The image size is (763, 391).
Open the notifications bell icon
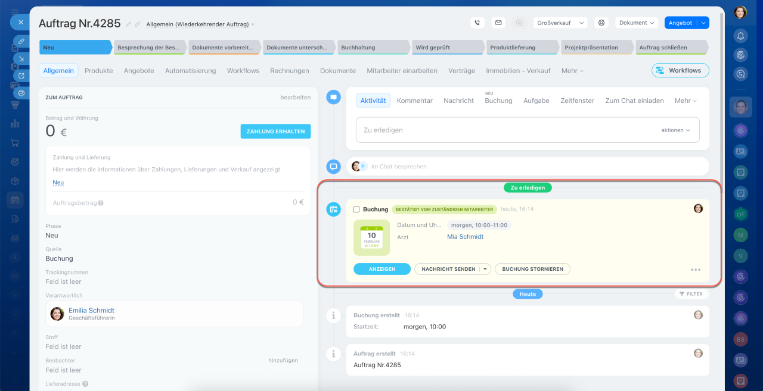coord(740,36)
